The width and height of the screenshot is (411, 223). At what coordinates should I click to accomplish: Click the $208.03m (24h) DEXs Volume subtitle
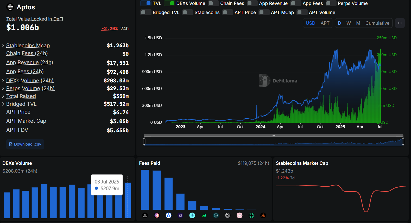[x=20, y=171]
